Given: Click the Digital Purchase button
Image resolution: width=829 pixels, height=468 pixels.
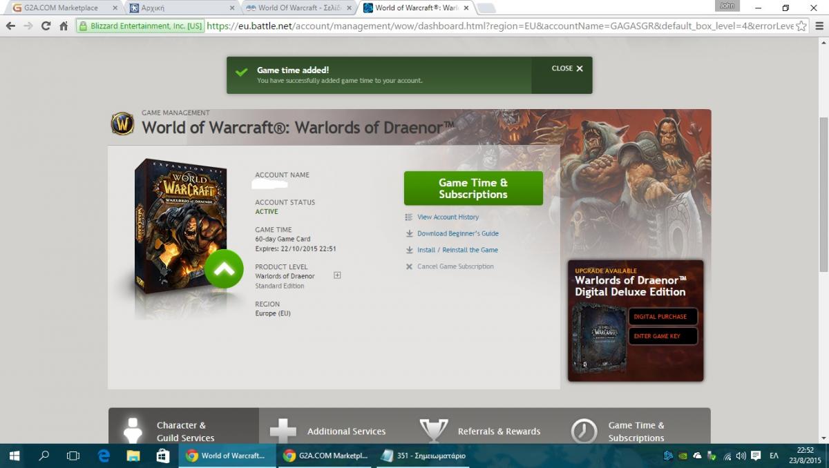Looking at the screenshot, I should 662,317.
